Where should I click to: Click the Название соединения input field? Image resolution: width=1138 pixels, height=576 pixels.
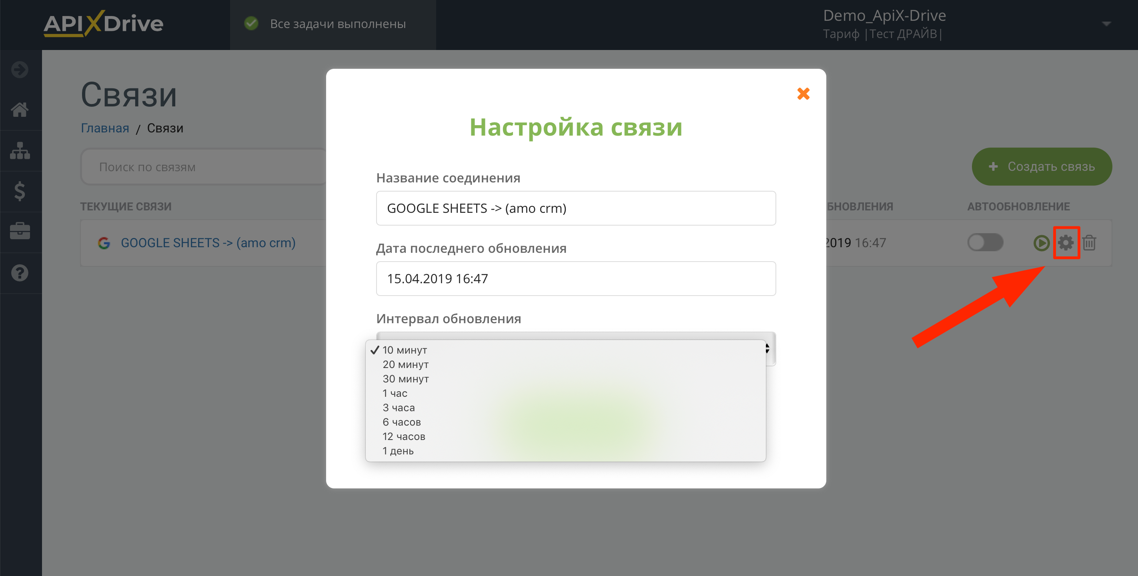pyautogui.click(x=576, y=208)
